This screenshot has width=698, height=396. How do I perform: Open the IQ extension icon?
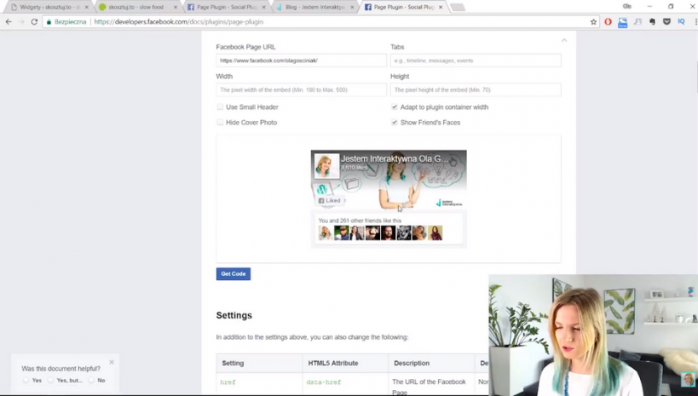click(681, 22)
